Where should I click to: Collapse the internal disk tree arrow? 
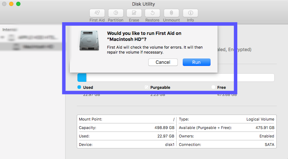[2, 37]
